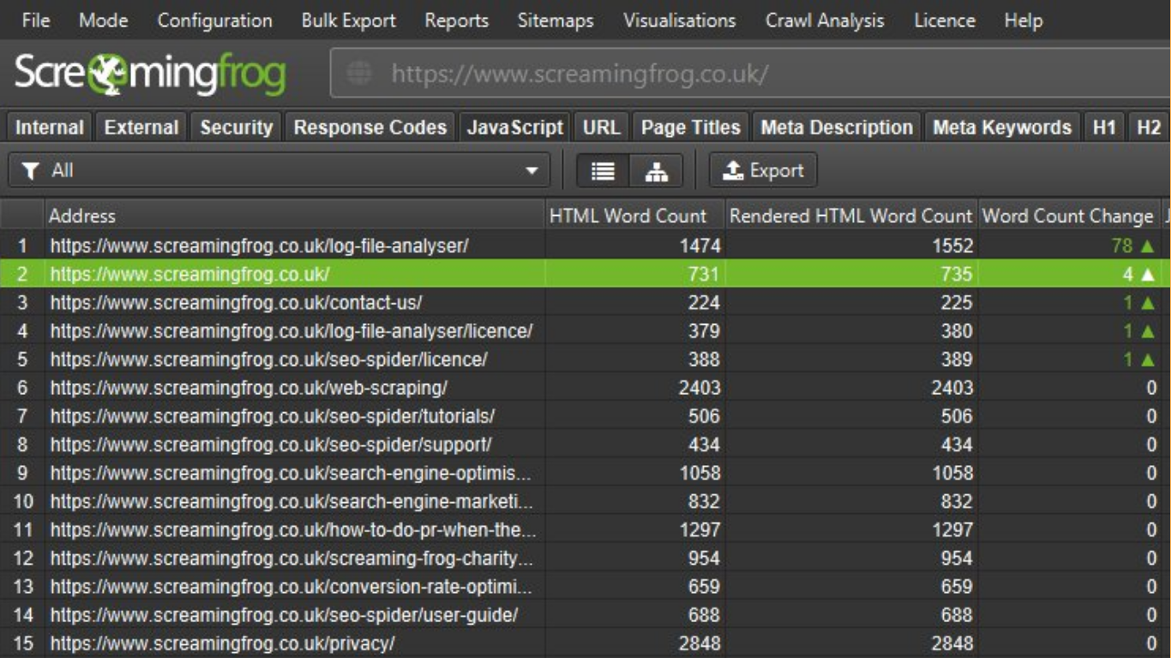This screenshot has height=658, width=1171.
Task: Select the log-file-analyser/ row address
Action: click(x=259, y=246)
